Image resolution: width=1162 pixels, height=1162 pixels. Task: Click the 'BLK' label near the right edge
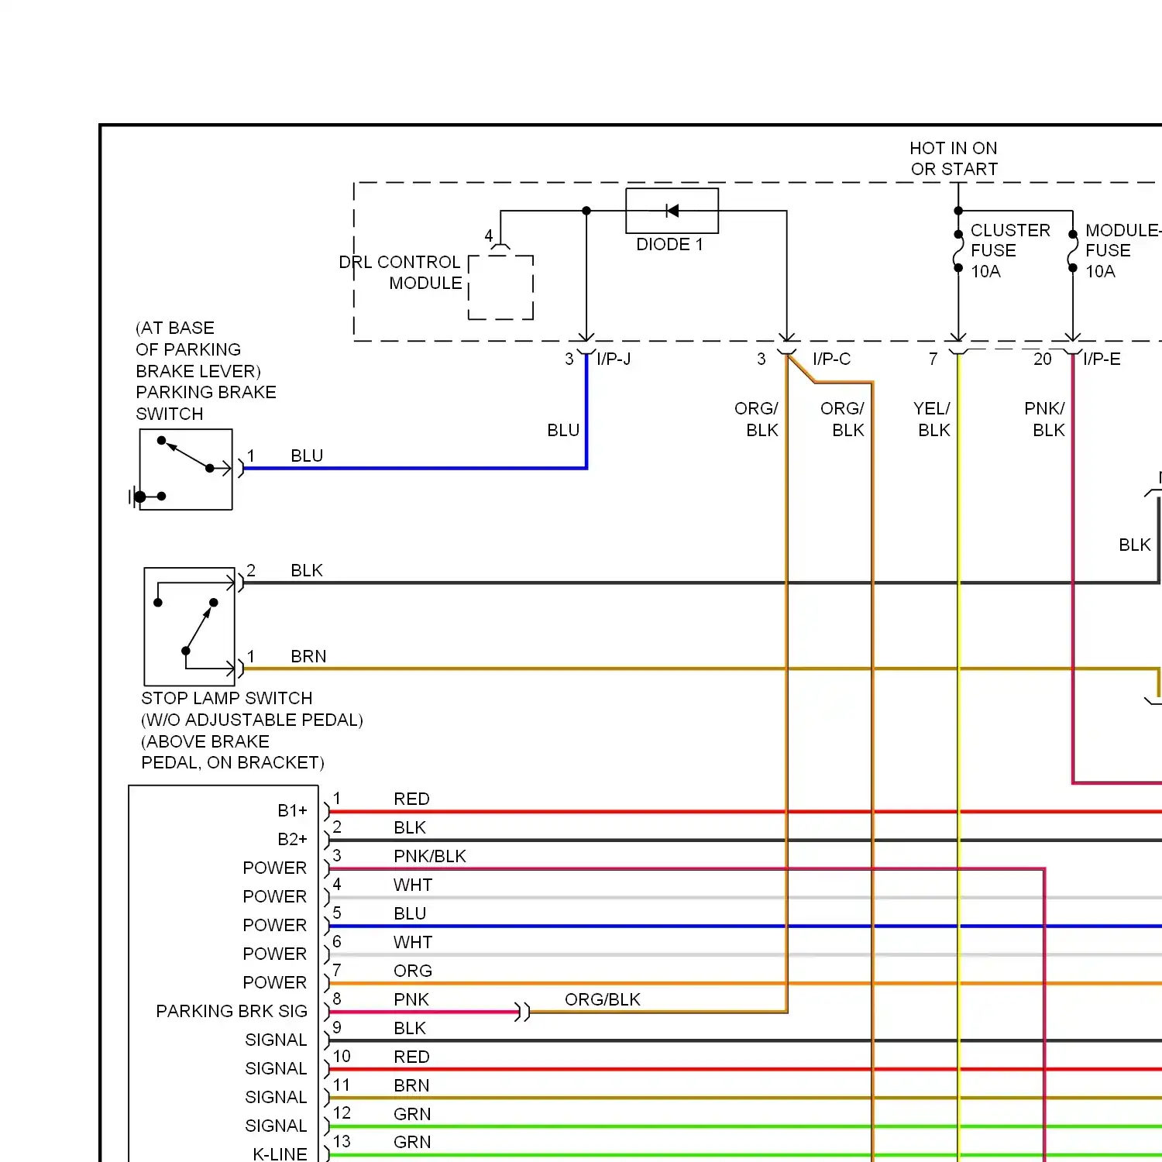(1135, 545)
